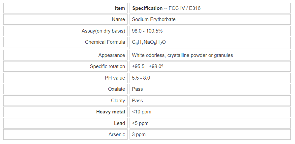Click the 'Oxalate' label cell
Viewport: 295px width, 144px height.
(116, 89)
